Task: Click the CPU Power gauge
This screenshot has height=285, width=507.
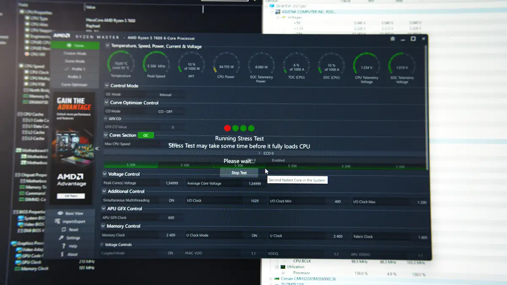Action: pos(226,66)
